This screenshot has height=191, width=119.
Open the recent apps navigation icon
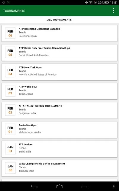coord(85,186)
